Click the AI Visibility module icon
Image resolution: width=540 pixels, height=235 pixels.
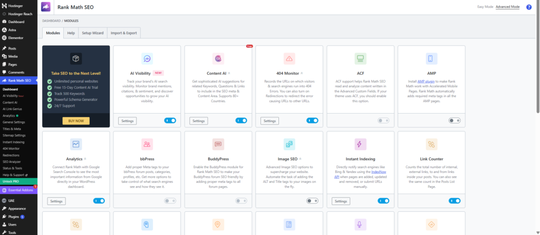click(147, 59)
